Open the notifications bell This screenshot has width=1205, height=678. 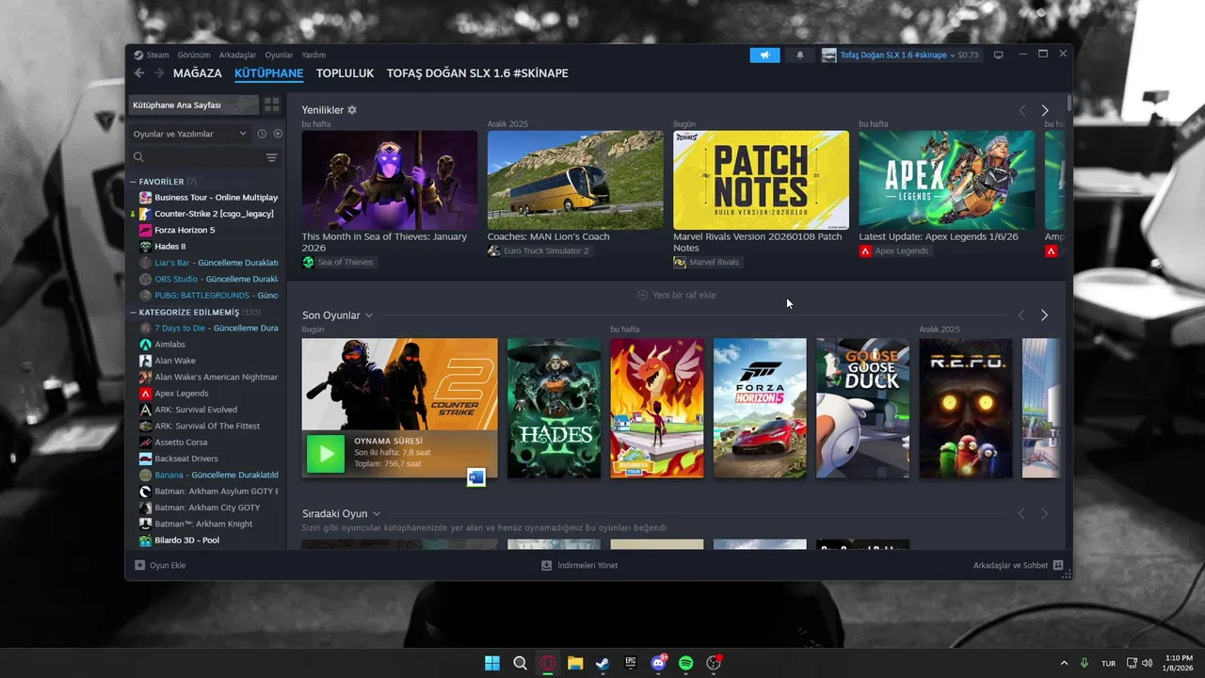click(x=800, y=55)
